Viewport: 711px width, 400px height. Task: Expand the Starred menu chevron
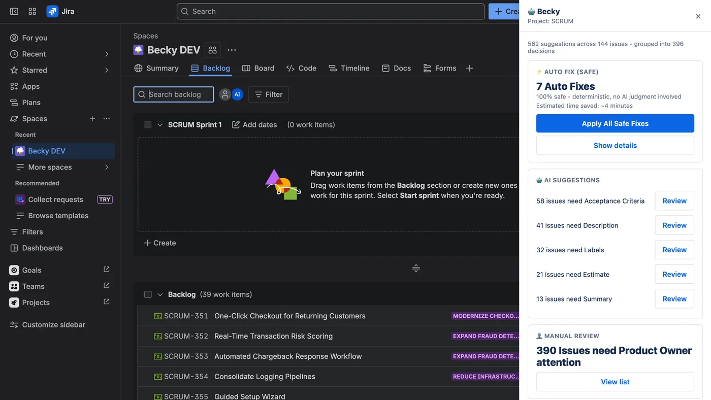tap(107, 70)
